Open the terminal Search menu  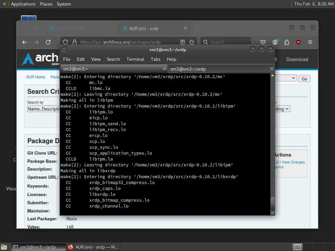tap(113, 59)
